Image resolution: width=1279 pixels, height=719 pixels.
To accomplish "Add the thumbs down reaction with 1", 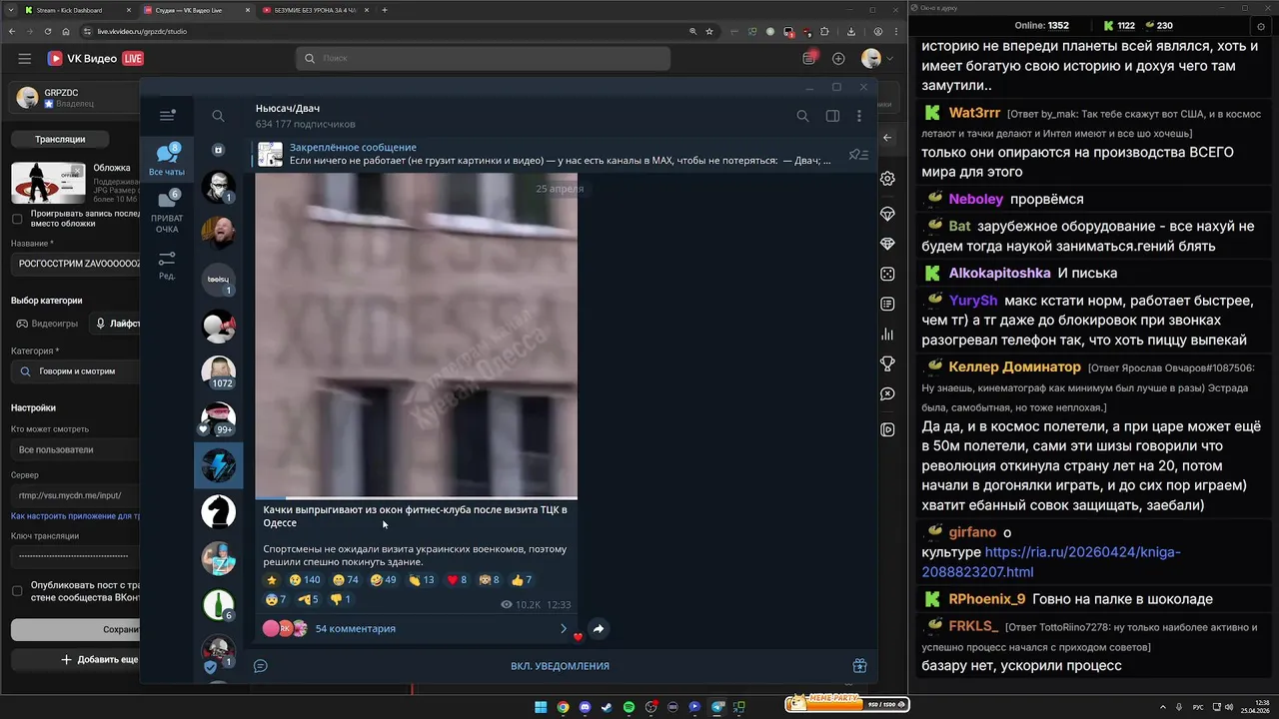I will coord(341,599).
